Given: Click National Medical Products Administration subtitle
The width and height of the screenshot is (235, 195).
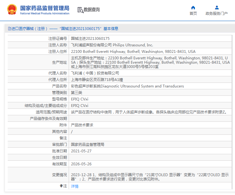Looking at the screenshot, I should pos(45,13).
